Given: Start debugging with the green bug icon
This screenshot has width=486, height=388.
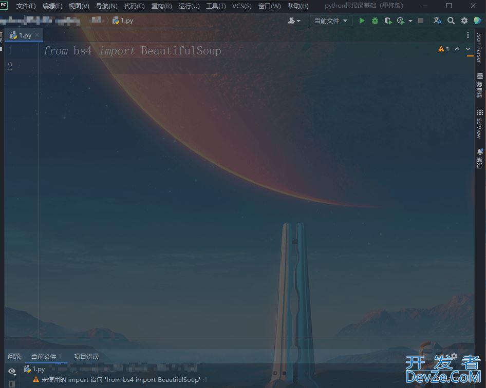Looking at the screenshot, I should click(375, 21).
